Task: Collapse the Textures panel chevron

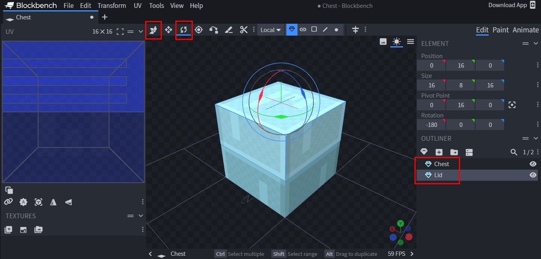Action: [x=141, y=216]
